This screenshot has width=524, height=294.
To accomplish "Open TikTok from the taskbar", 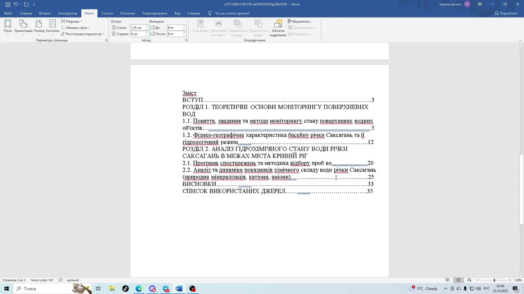I will click(125, 289).
